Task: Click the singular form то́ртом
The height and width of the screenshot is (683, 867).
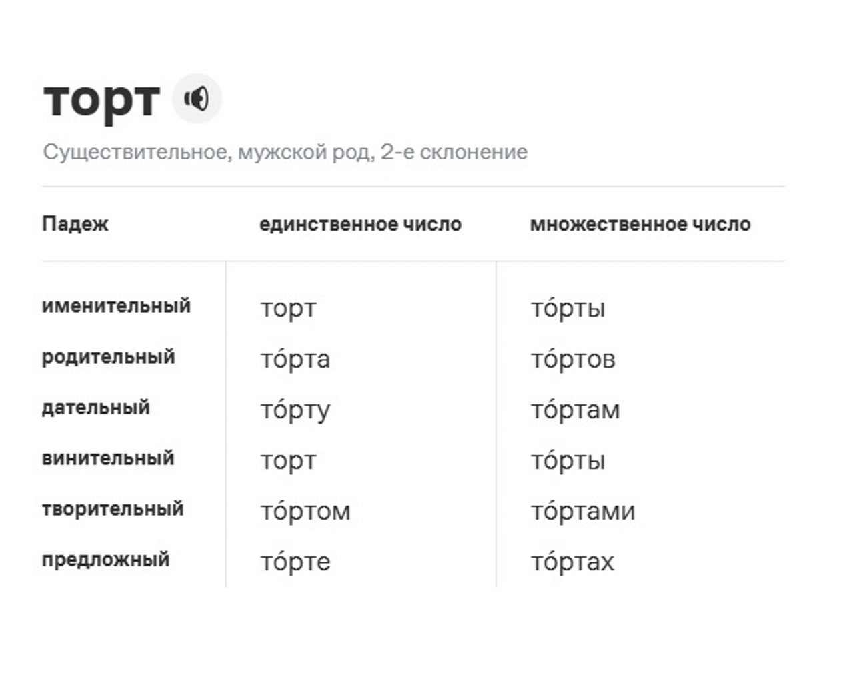Action: pos(306,512)
